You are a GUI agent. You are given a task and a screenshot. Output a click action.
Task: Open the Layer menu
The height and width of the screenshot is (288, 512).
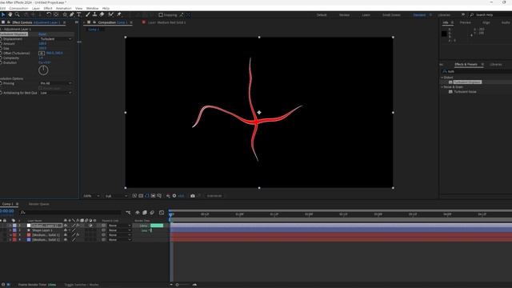click(x=36, y=8)
